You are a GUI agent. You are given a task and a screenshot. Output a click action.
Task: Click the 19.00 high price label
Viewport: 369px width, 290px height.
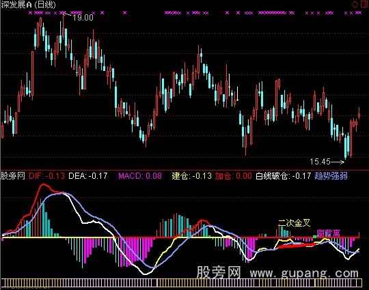coord(83,17)
